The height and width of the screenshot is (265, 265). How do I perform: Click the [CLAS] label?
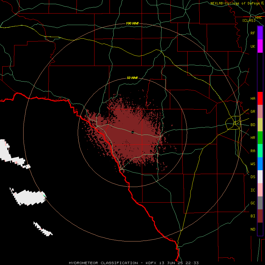[249, 20]
